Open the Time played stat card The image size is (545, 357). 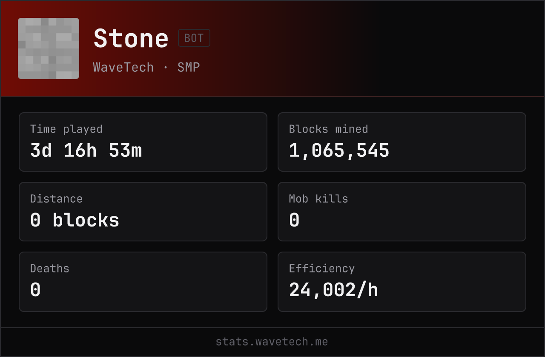(143, 142)
